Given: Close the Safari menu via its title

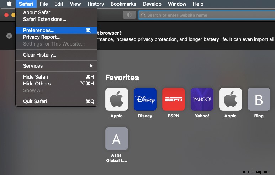Looking at the screenshot, I should [x=26, y=4].
